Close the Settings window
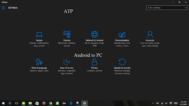This screenshot has width=189, height=106. (186, 2)
